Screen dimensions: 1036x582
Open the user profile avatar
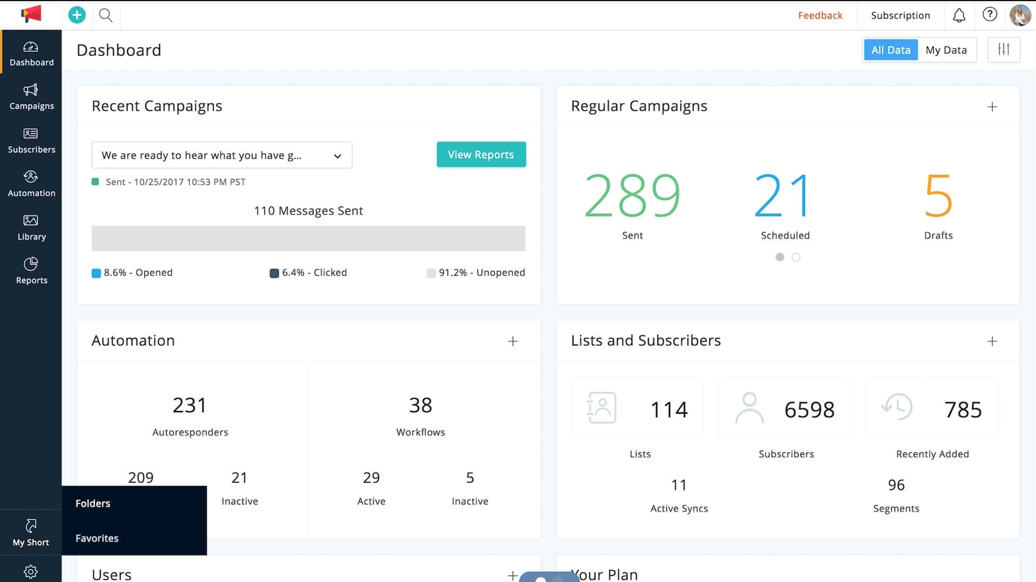point(1020,15)
